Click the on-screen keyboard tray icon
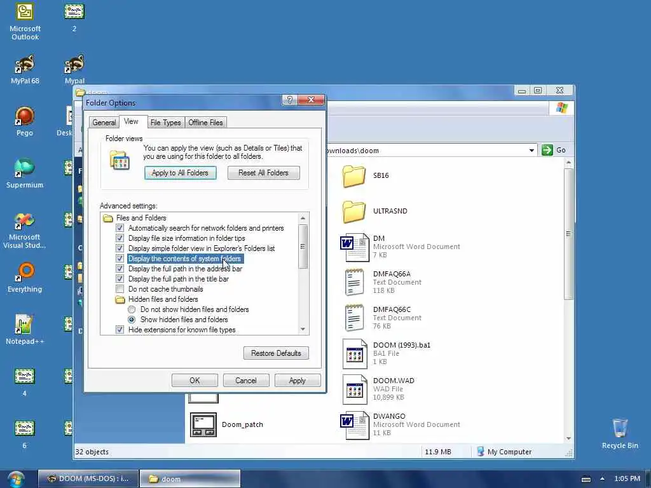Image resolution: width=651 pixels, height=488 pixels. [586, 479]
